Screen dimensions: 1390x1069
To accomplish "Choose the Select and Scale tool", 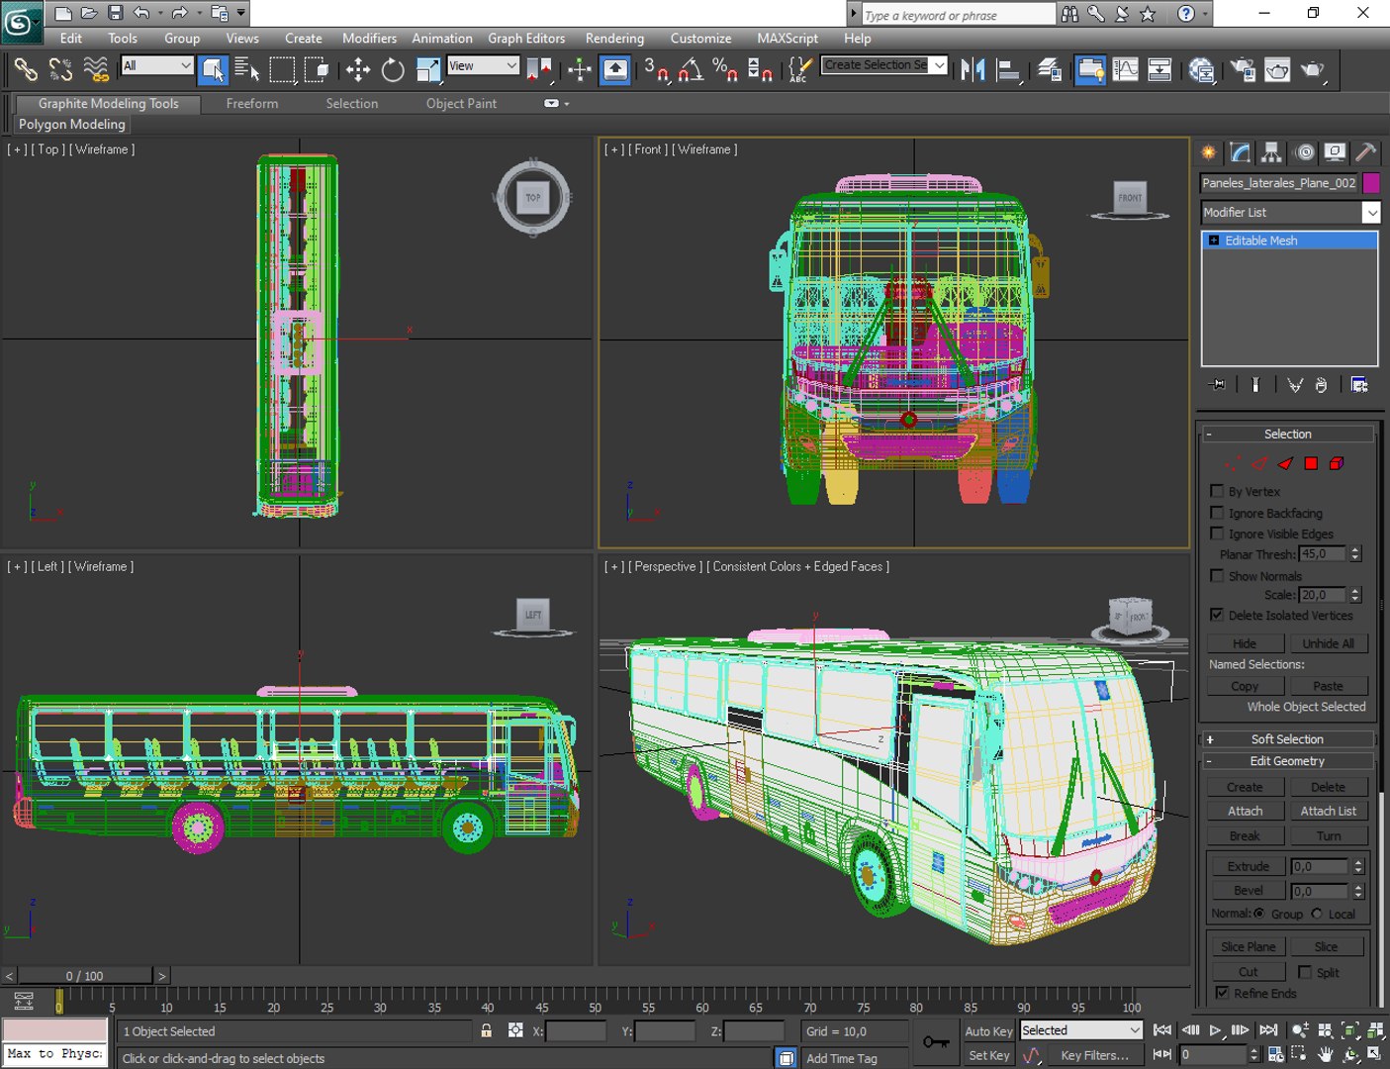I will (428, 69).
